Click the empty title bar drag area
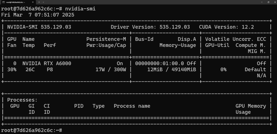277x134 pixels. 149,2
